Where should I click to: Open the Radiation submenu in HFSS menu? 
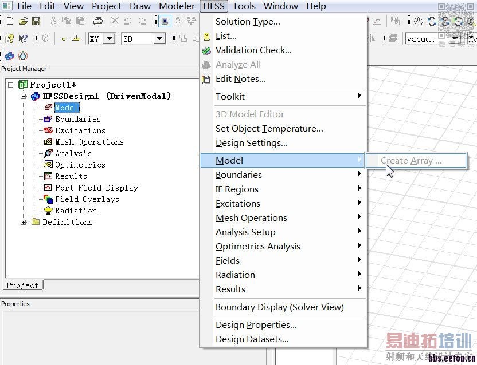283,275
